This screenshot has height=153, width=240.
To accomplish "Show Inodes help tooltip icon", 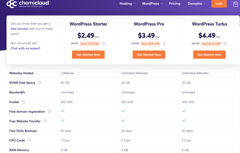I will click(x=23, y=102).
